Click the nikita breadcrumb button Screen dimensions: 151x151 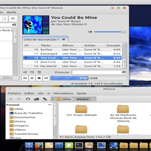[x=64, y=99]
